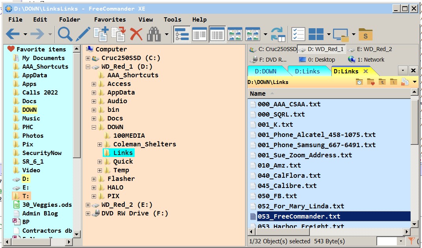Viewport: 422px width, 248px height.
Task: Click file list vertical scrollbar thumb
Action: point(415,122)
